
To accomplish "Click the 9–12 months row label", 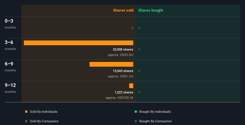I will coord(10,88).
